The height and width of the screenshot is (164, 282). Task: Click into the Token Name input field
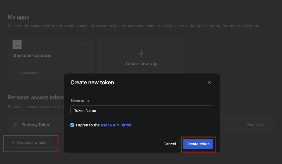point(142,110)
